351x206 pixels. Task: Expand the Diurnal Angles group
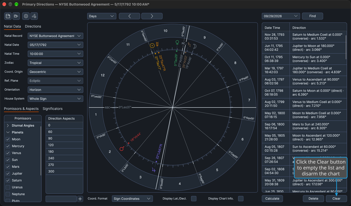coord(8,126)
